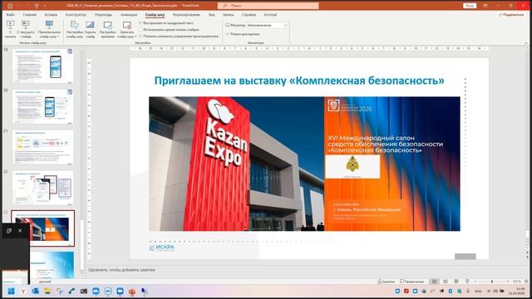
Task: Collapse the ribbon with the chevron
Action: [526, 43]
